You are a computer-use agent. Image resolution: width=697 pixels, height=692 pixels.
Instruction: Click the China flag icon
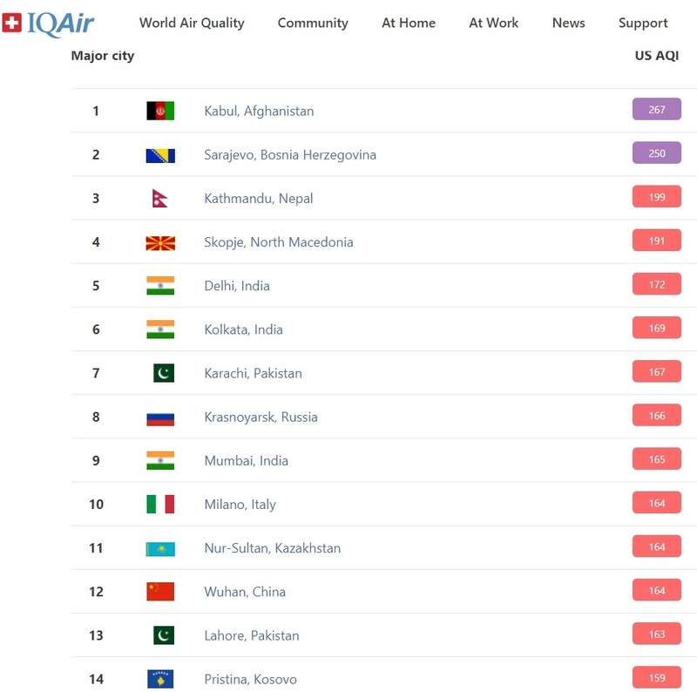click(x=160, y=592)
